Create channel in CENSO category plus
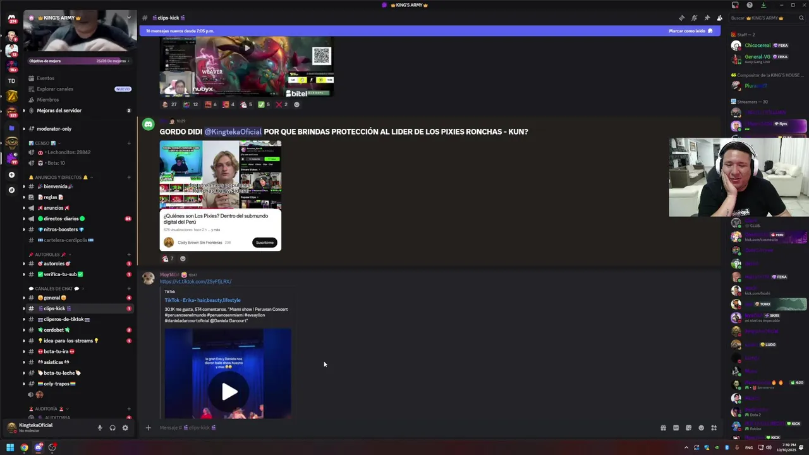This screenshot has height=455, width=809. point(129,143)
